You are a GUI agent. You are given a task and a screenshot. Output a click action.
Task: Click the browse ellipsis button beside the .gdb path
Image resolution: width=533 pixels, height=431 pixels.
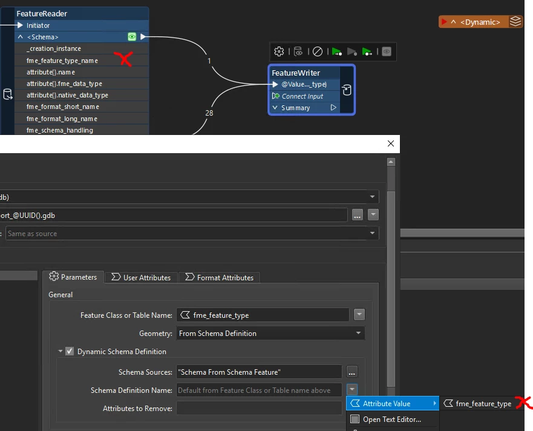click(x=358, y=215)
